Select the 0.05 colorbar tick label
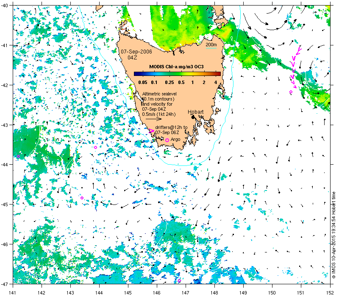Screen dimensions: 339x297 (x=143, y=82)
